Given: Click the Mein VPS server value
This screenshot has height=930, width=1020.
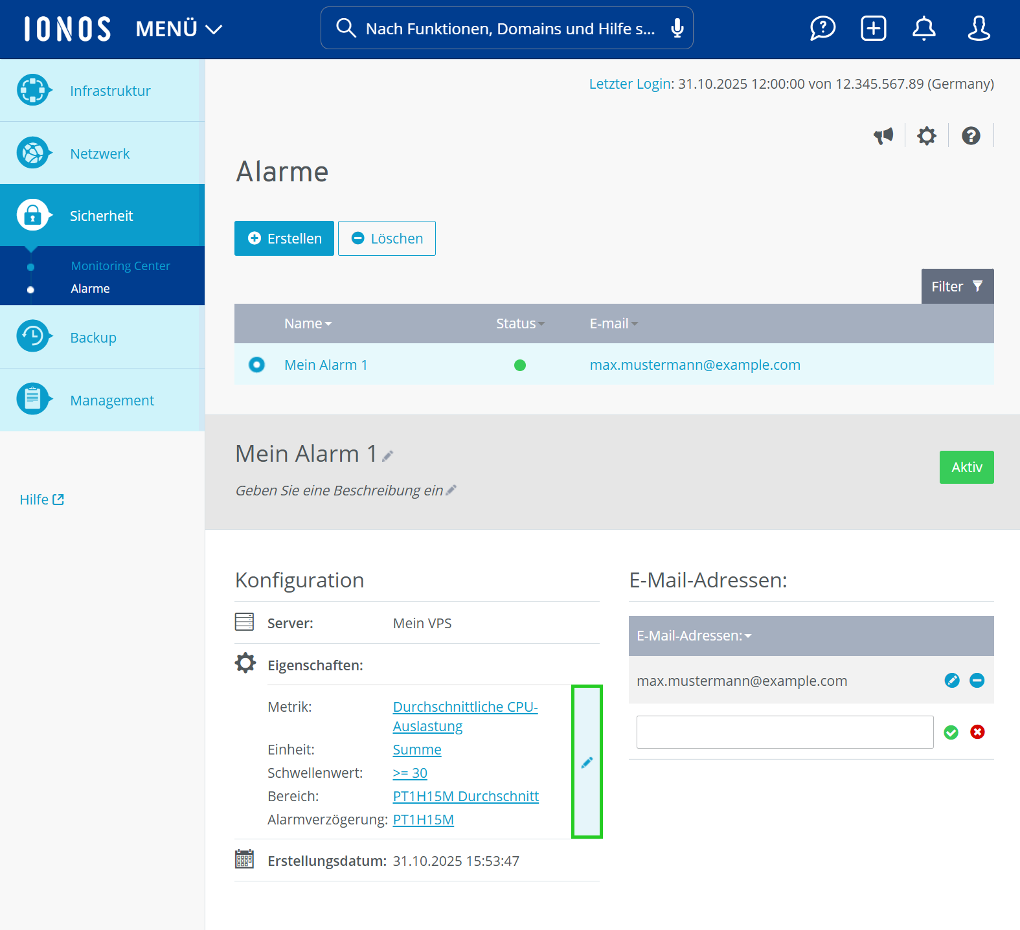Looking at the screenshot, I should tap(422, 624).
